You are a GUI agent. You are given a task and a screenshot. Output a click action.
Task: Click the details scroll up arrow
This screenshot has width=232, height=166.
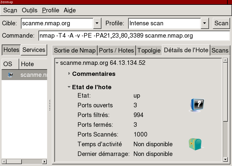point(226,60)
